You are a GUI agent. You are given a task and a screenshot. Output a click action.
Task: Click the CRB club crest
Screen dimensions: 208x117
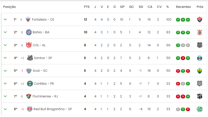tap(29, 45)
